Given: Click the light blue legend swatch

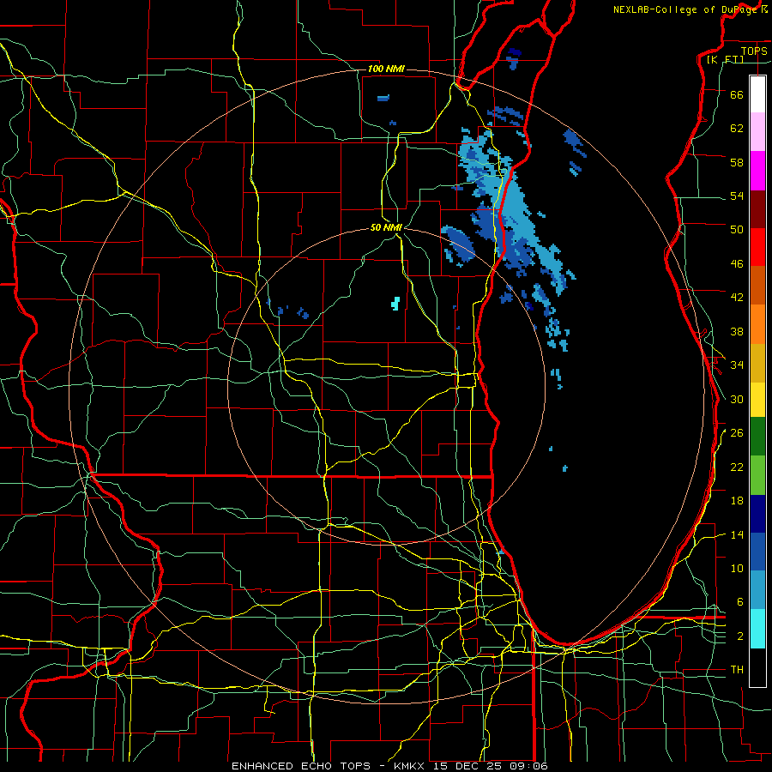Looking at the screenshot, I should coord(757,590).
